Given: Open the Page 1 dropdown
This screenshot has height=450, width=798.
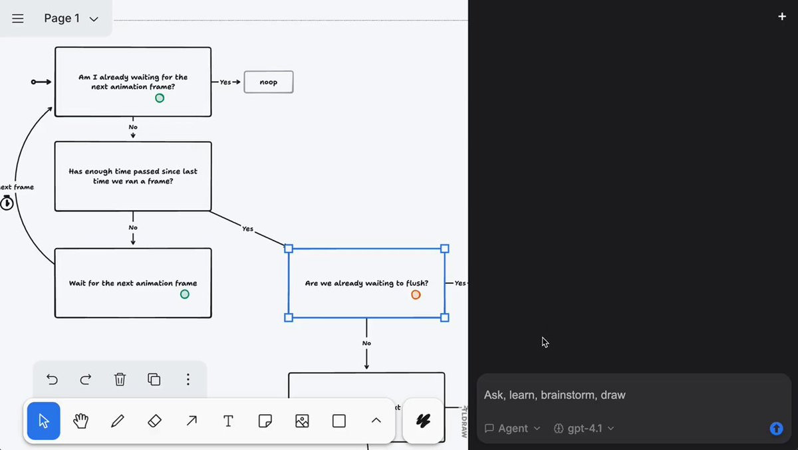Looking at the screenshot, I should [x=71, y=19].
